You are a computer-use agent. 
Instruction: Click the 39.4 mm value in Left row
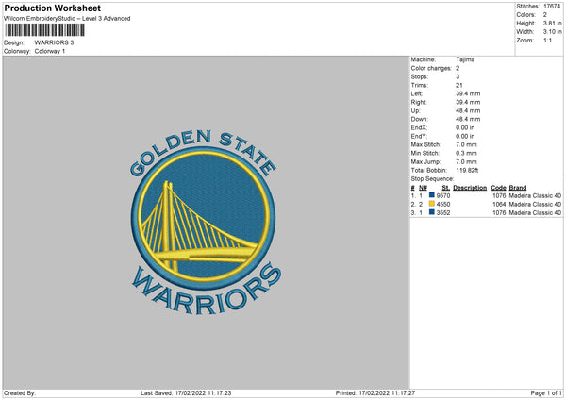(x=468, y=93)
